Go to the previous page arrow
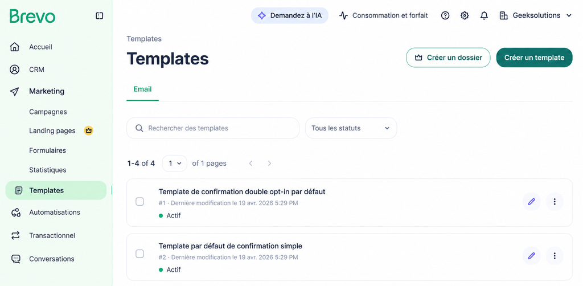The width and height of the screenshot is (583, 286). (251, 164)
